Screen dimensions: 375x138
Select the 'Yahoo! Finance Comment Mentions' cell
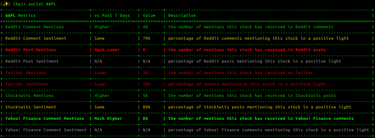pos(45,119)
